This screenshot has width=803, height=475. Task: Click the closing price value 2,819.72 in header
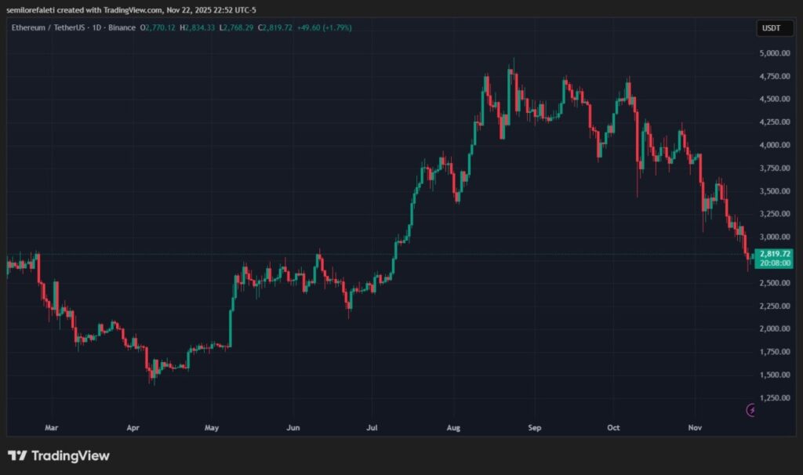[279, 27]
